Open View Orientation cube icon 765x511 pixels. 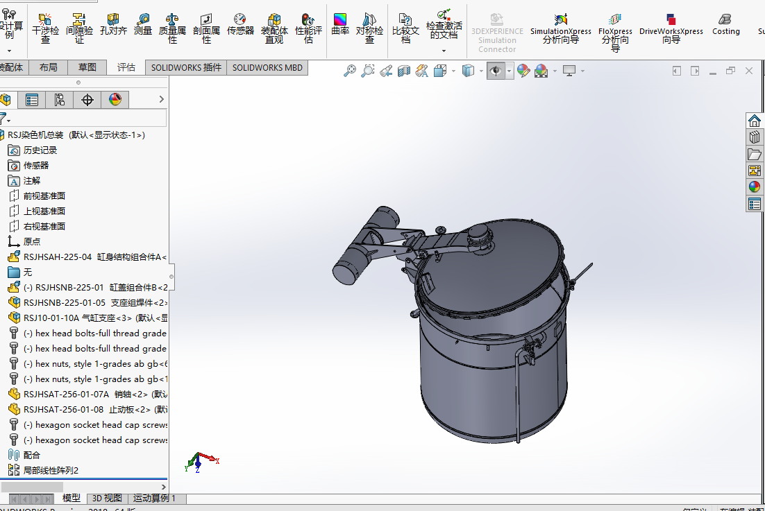click(x=440, y=71)
